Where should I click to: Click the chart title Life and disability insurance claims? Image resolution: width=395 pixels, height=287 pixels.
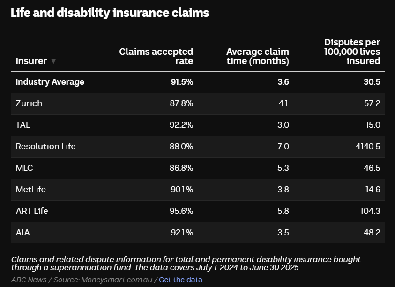pos(110,13)
